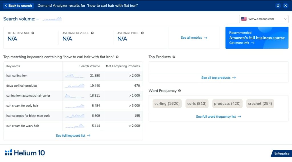Refresh the Demand Analyzer results
Image resolution: width=292 pixels, height=162 pixels.
tap(278, 6)
